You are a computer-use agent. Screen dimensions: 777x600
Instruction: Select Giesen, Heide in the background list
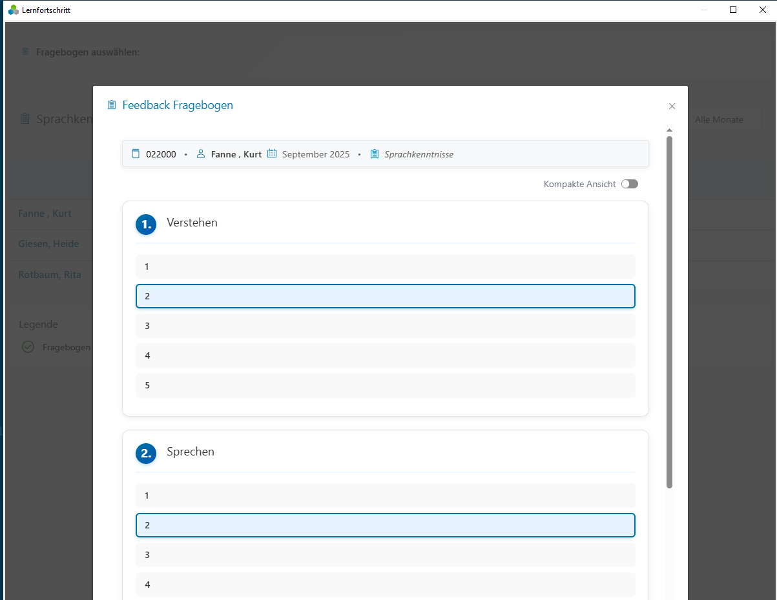[48, 244]
